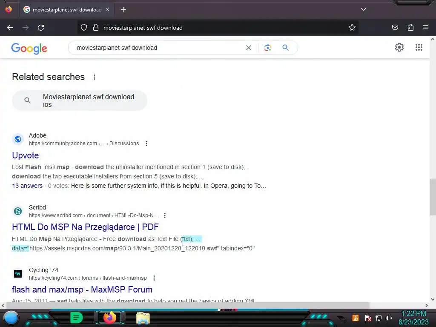The width and height of the screenshot is (436, 327).
Task: Click the forward navigation arrow
Action: coord(26,28)
